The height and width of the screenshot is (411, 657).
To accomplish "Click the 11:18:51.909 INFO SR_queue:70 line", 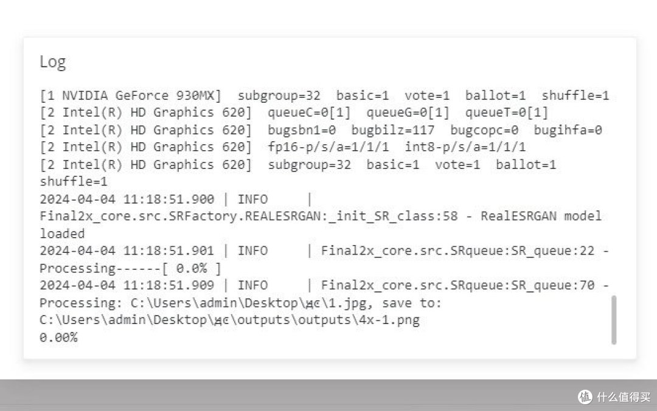I will (324, 285).
